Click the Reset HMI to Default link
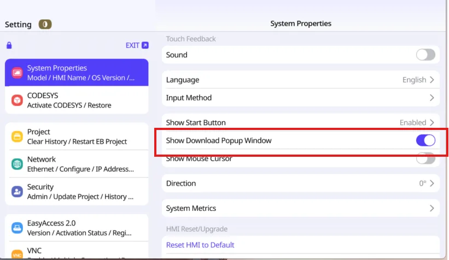 coord(200,245)
